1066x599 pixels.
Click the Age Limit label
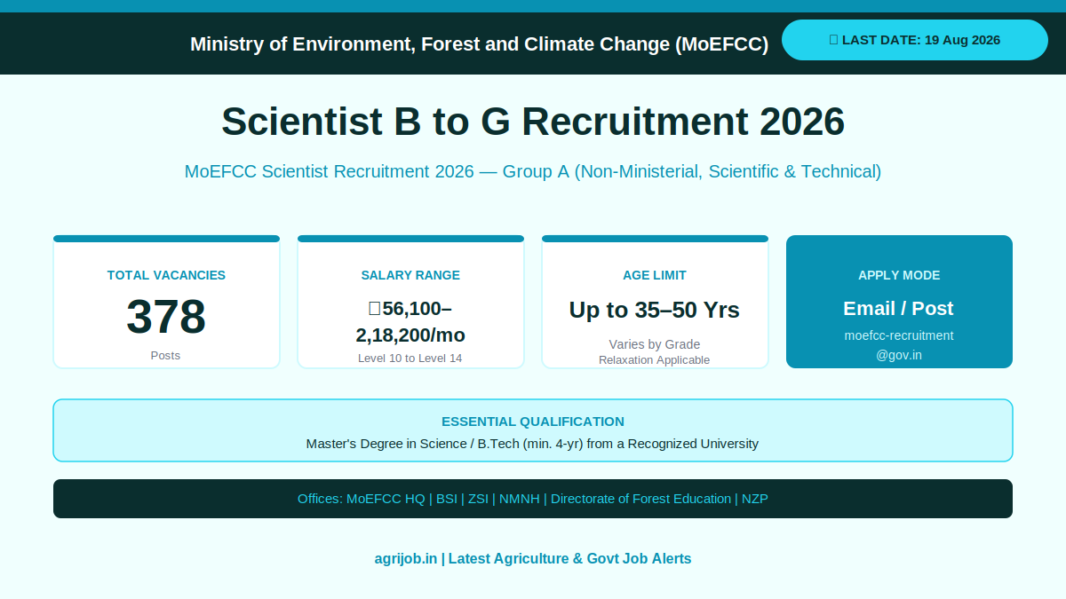coord(655,275)
